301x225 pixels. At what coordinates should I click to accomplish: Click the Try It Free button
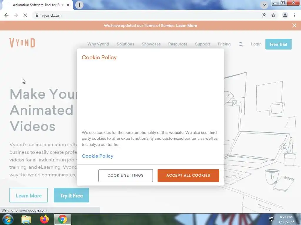click(x=71, y=195)
